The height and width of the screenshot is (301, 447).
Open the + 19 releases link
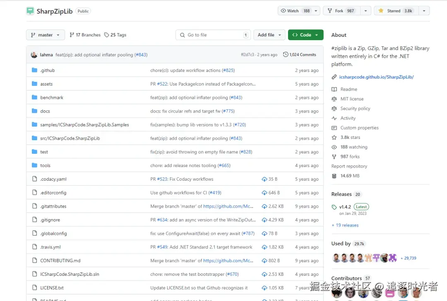345,225
